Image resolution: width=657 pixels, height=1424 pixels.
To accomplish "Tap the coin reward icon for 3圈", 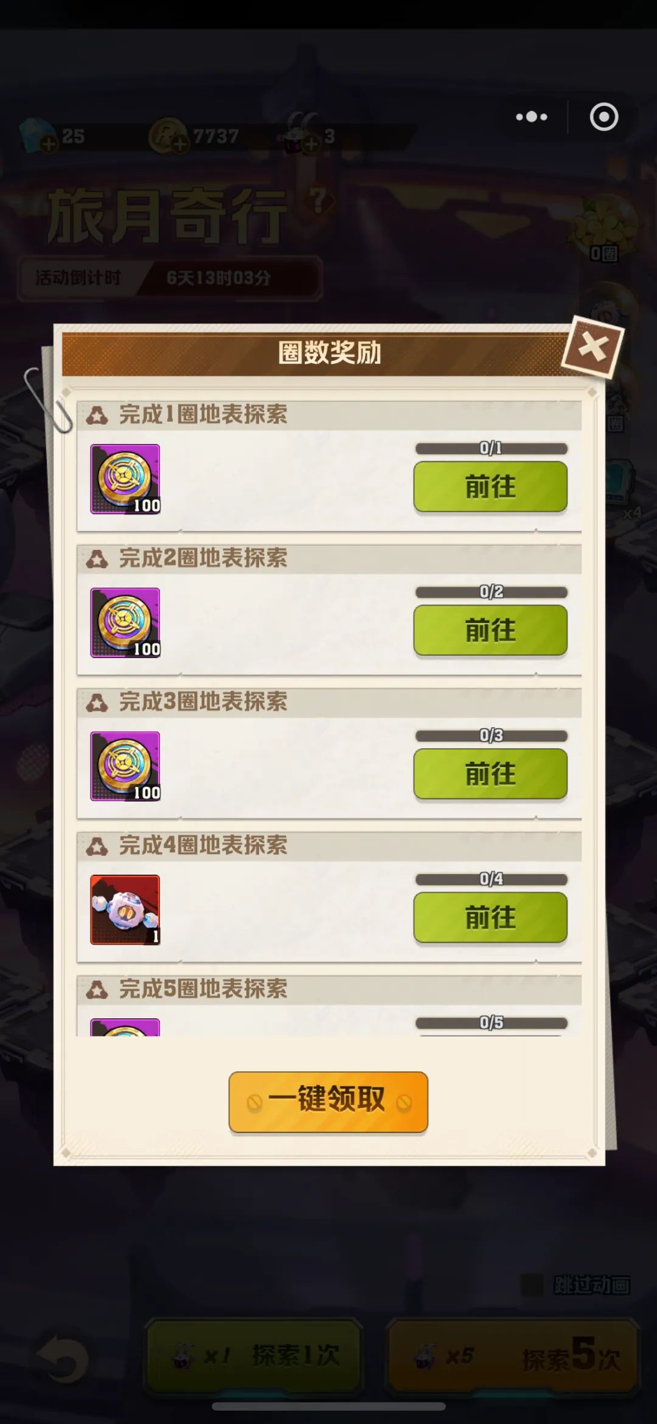I will [125, 766].
